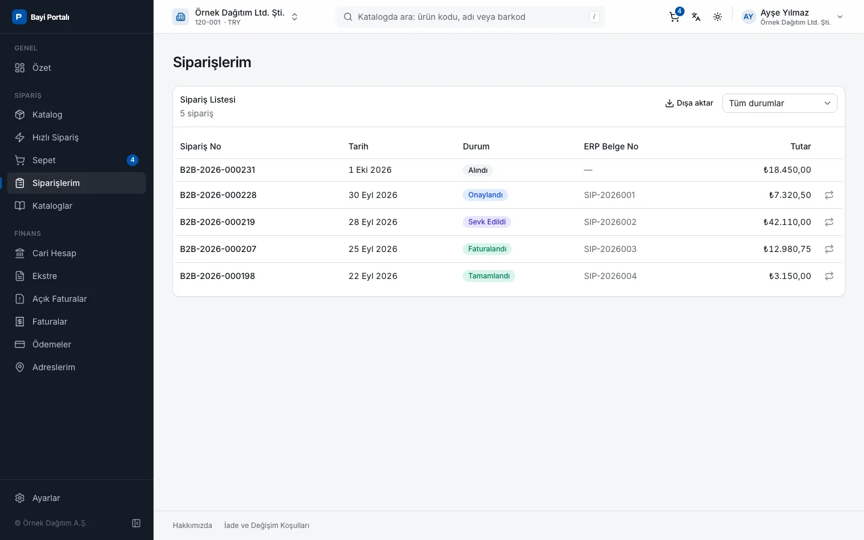
Task: Click the Dışa aktar export button
Action: click(x=689, y=103)
